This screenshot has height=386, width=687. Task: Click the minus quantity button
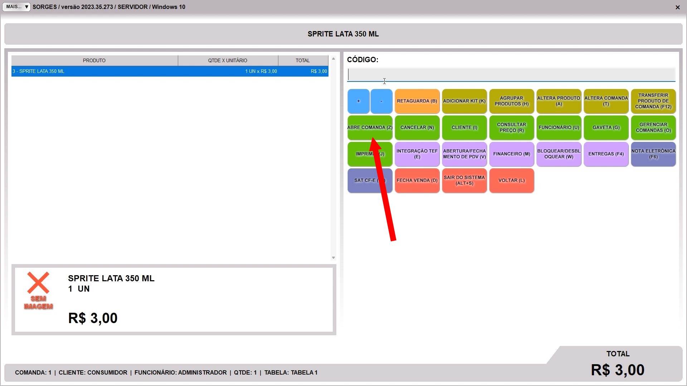tap(381, 101)
